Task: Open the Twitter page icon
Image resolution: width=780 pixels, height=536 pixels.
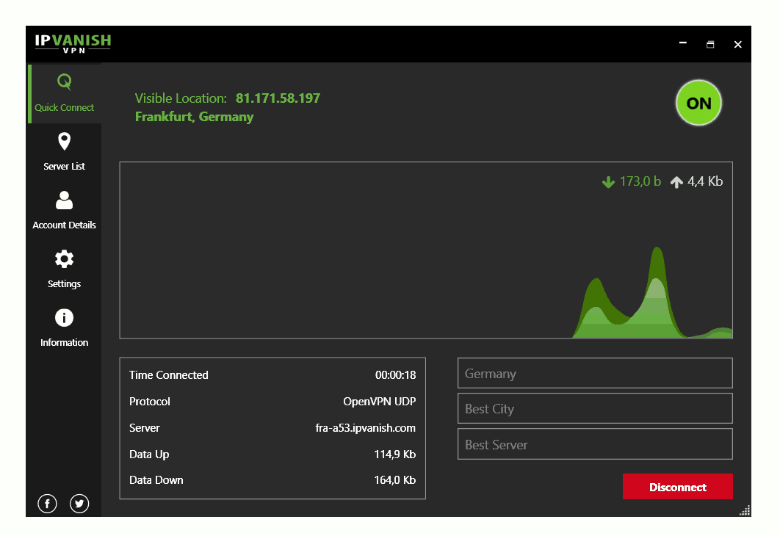Action: [x=79, y=504]
